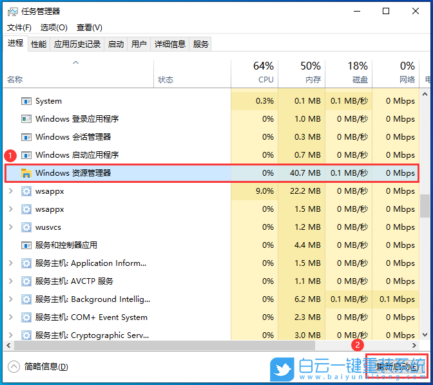Select the 进程 tab
Viewport: 433px width, 385px height.
15,43
